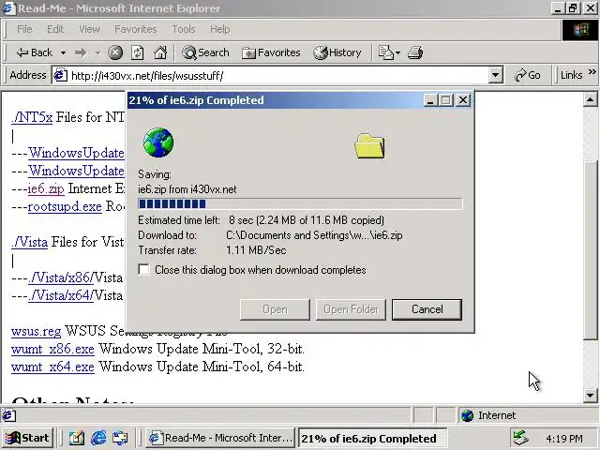
Task: Cancel the ie6.zip download
Action: point(427,309)
